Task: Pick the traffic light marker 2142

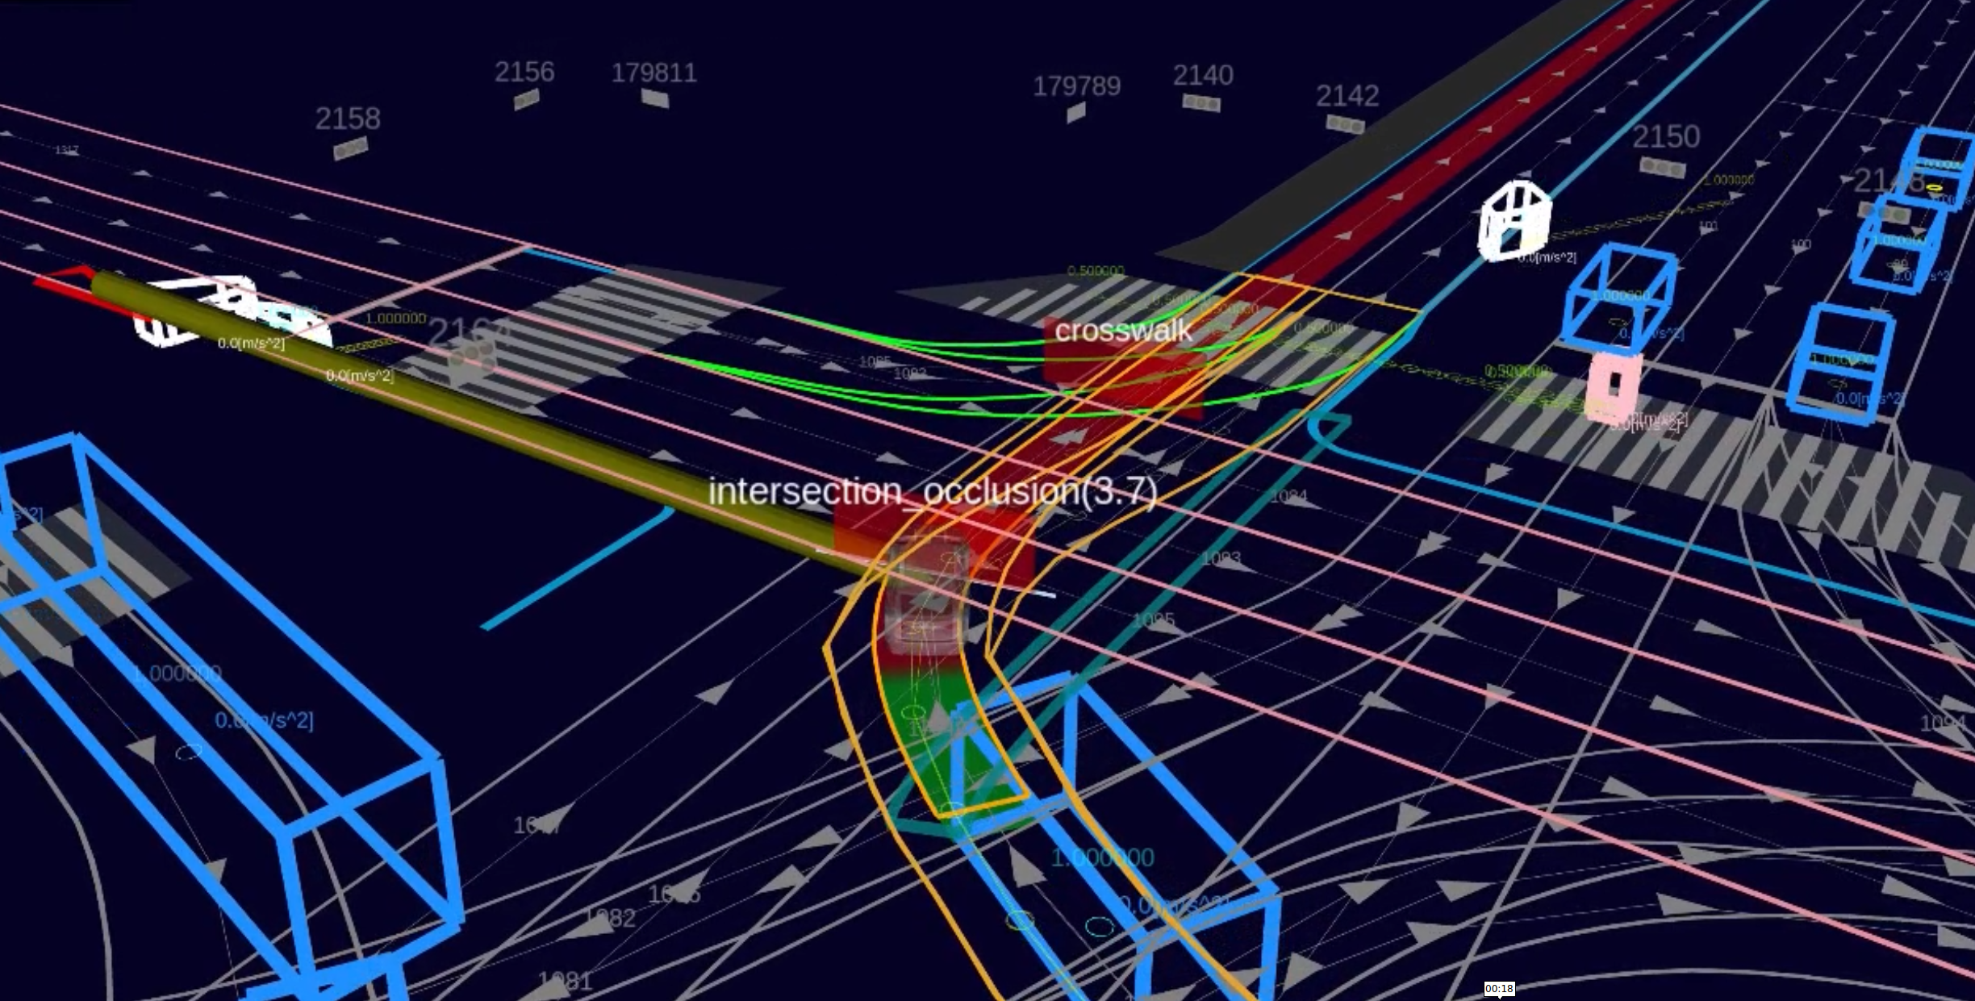Action: click(x=1345, y=124)
